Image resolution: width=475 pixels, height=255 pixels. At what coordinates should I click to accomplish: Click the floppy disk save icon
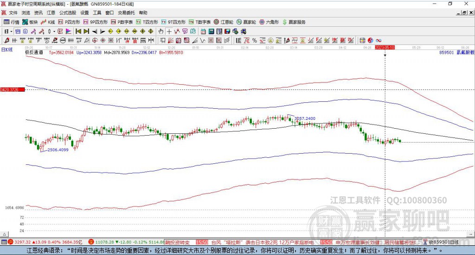tap(227, 31)
